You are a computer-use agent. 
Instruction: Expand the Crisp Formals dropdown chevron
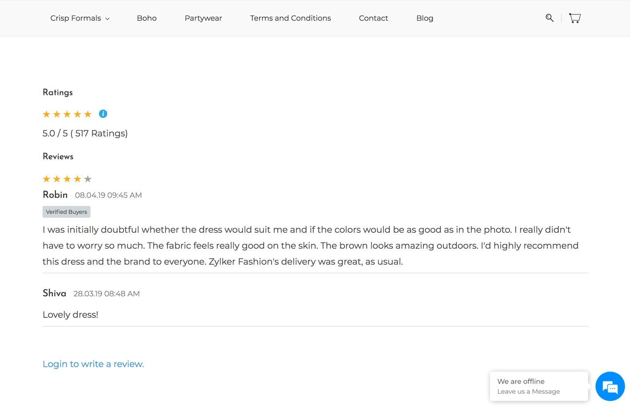108,19
